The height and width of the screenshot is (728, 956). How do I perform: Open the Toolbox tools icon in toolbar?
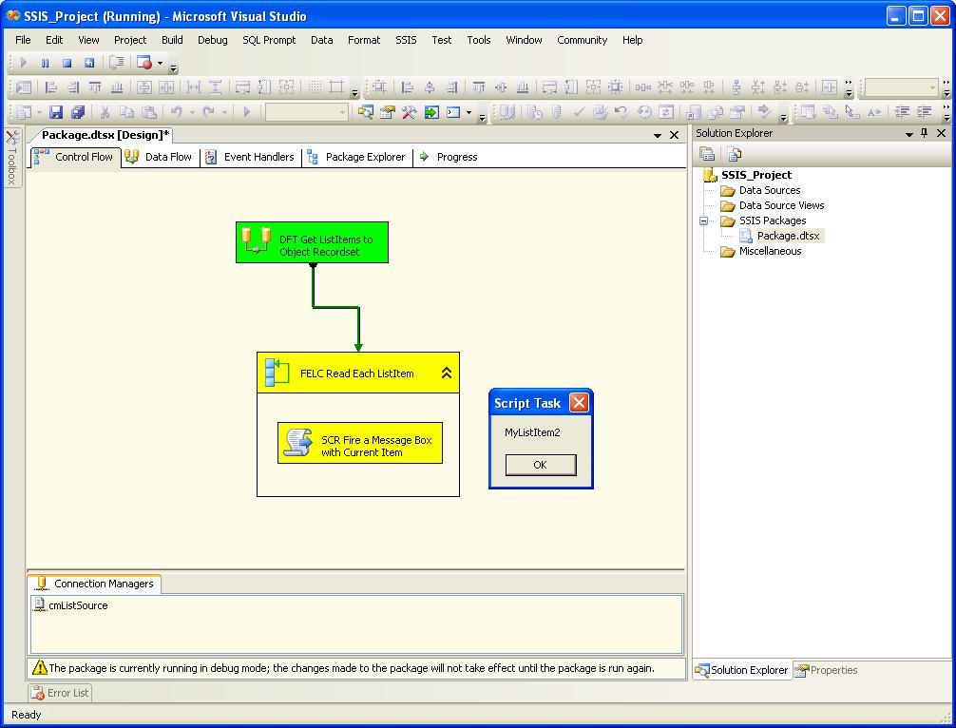[409, 112]
